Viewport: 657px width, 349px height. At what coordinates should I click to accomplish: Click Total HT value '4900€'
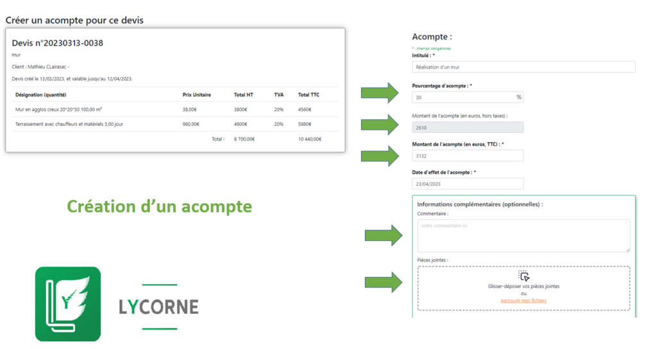click(x=241, y=124)
